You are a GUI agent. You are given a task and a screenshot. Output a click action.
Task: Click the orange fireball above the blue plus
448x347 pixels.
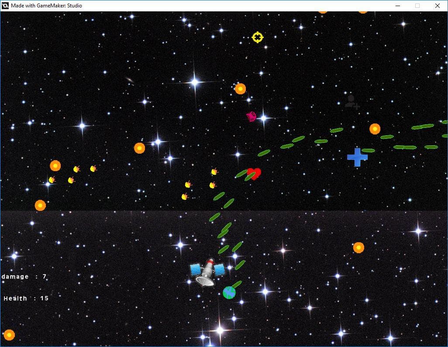coord(375,129)
